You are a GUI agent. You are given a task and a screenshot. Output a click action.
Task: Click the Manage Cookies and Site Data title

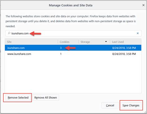tap(71, 5)
